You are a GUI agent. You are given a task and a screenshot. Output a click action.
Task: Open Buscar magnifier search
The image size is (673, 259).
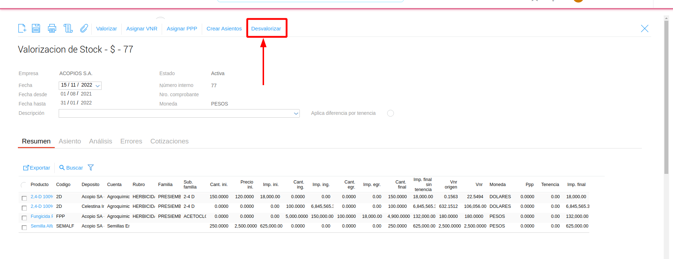pos(71,168)
